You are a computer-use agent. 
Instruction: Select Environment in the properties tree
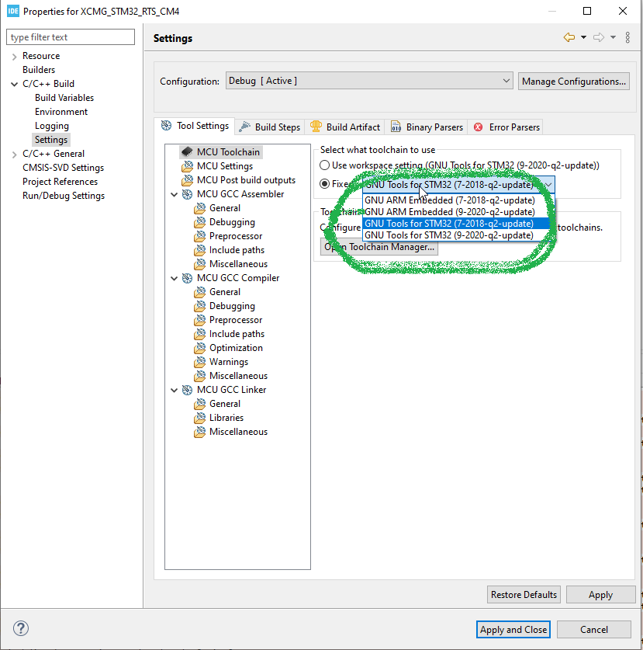click(61, 112)
